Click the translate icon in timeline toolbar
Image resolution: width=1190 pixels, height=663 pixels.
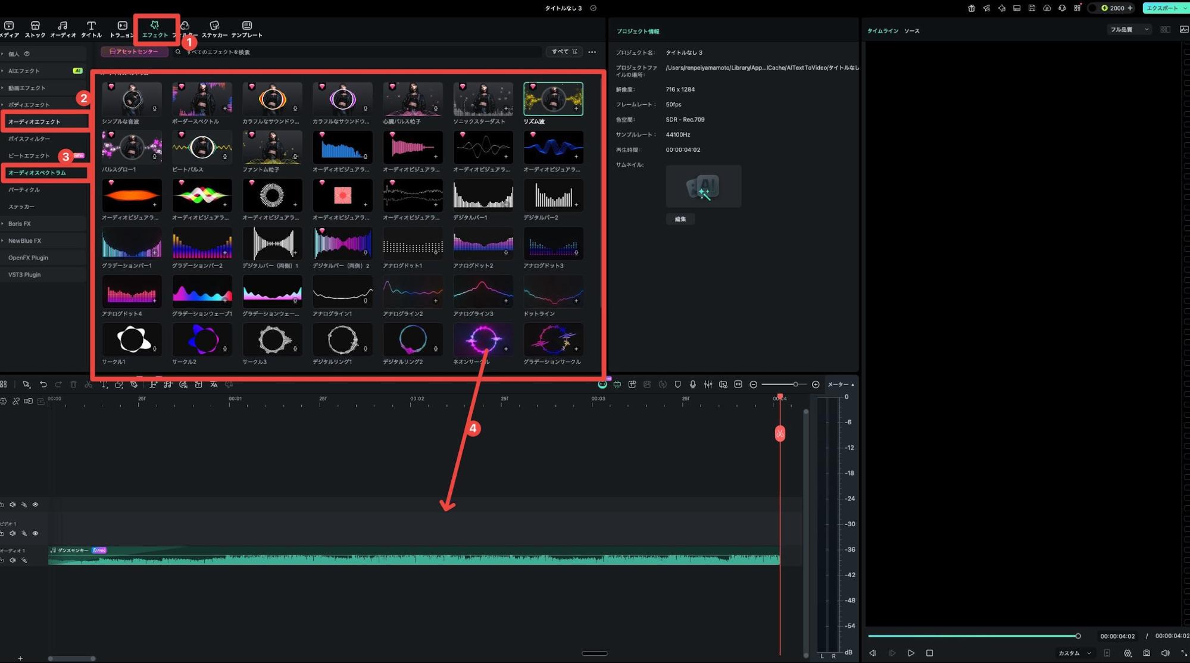point(214,384)
